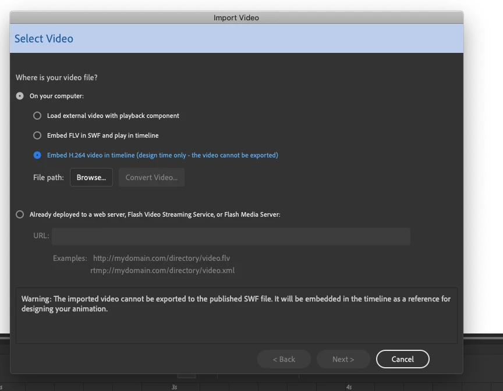Viewport: 503px width, 391px height.
Task: Click the Import Video title bar
Action: 236,17
